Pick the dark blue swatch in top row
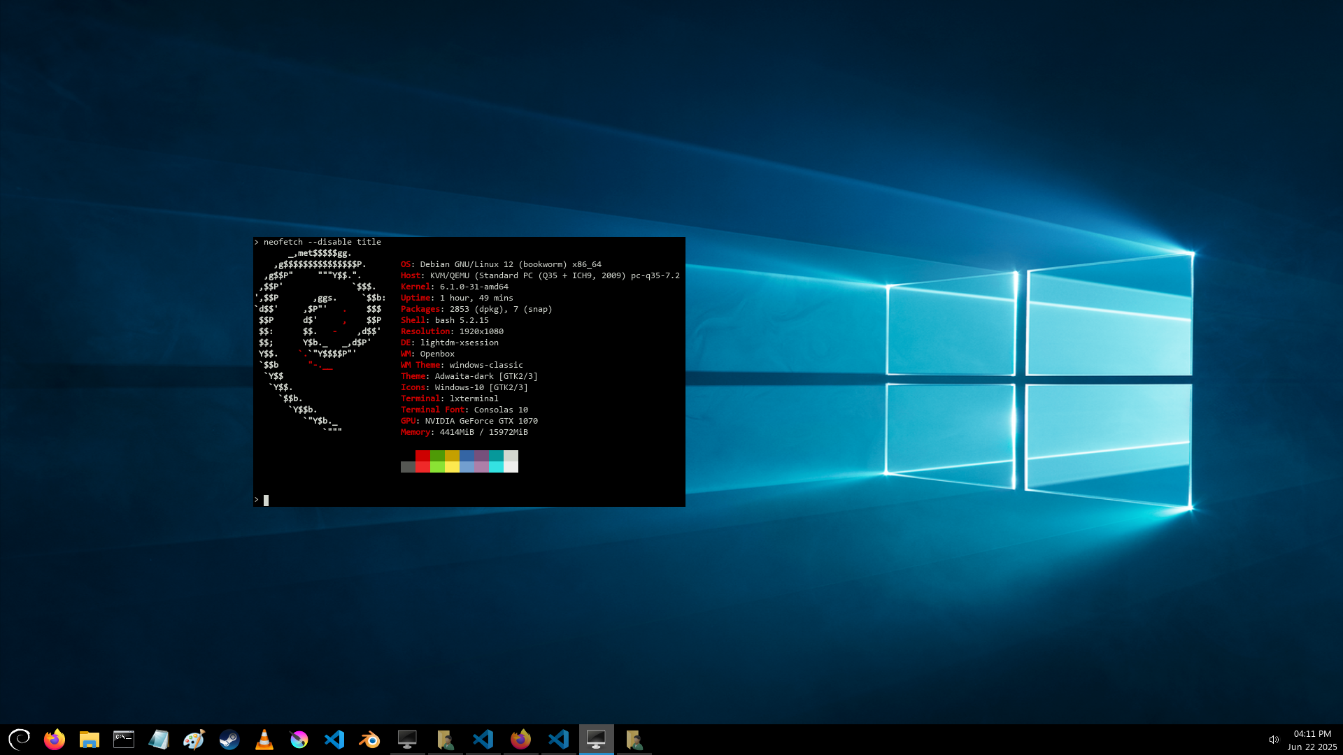1343x755 pixels. tap(467, 456)
